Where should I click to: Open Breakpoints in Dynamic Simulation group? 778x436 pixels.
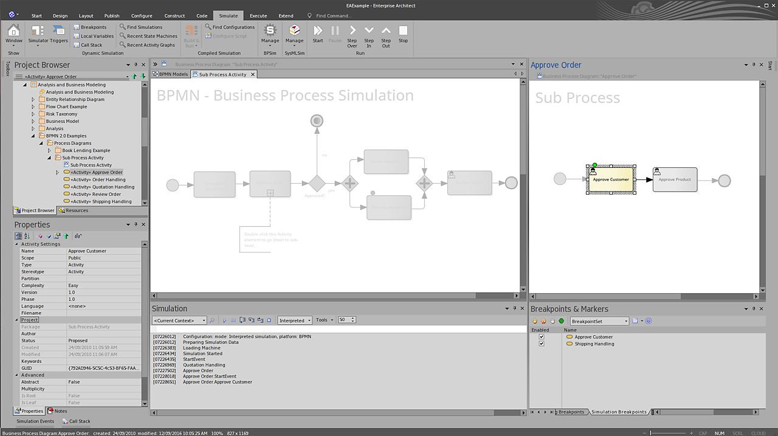[89, 27]
